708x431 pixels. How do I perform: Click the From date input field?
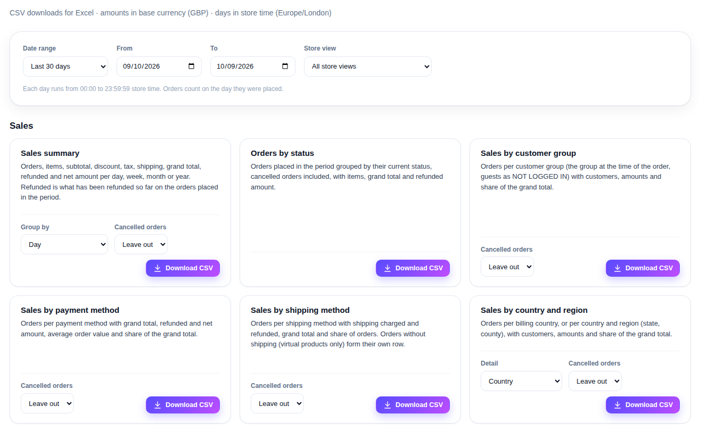(159, 67)
